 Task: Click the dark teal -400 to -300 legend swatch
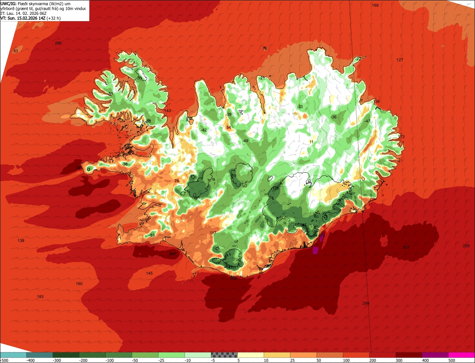click(40, 355)
